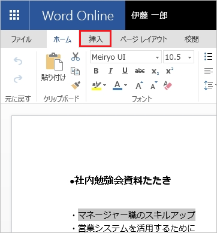Apply yellow text highlight color

click(x=97, y=86)
